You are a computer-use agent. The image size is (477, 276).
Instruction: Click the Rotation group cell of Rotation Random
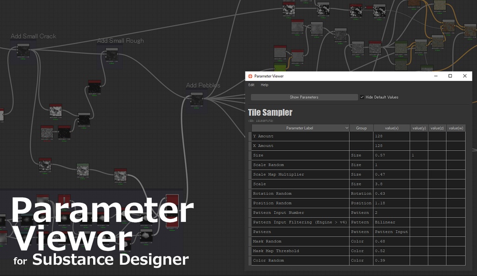click(361, 194)
